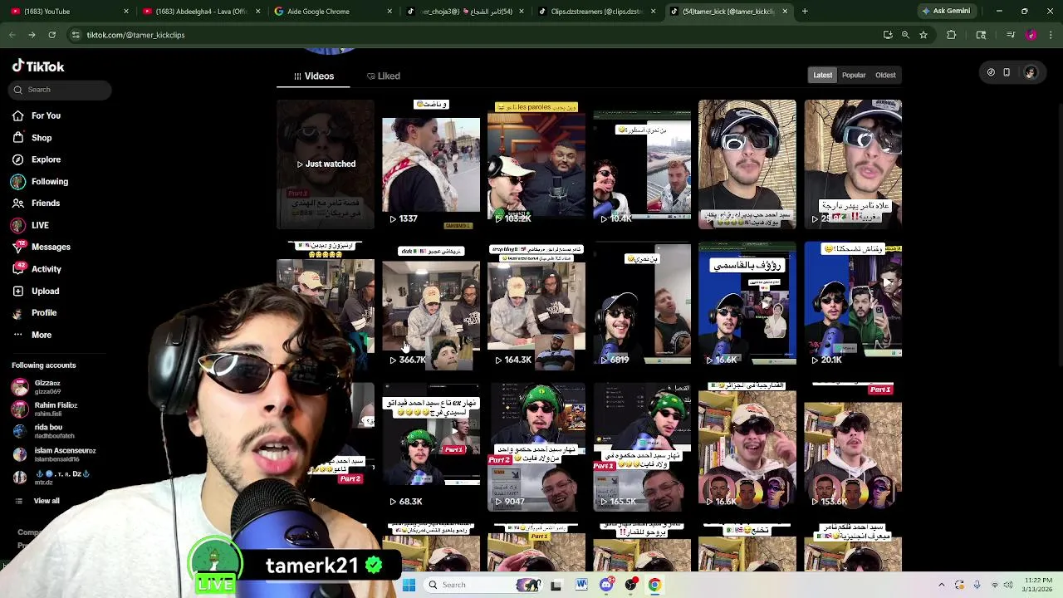Viewport: 1063px width, 598px height.
Task: Bookmark this page with star icon
Action: [923, 35]
